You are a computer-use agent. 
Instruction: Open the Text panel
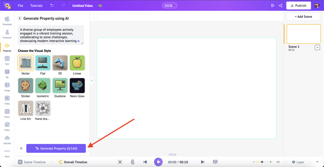pyautogui.click(x=7, y=60)
